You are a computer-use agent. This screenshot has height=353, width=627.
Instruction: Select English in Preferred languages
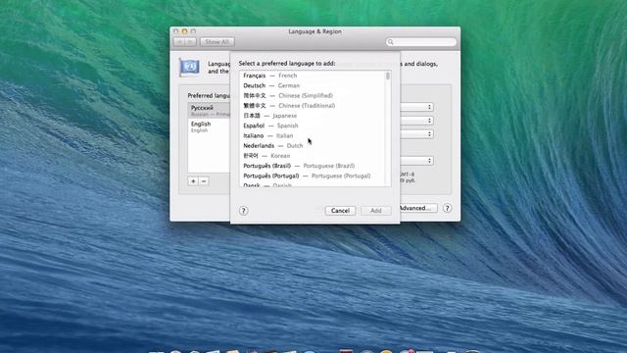click(x=209, y=126)
